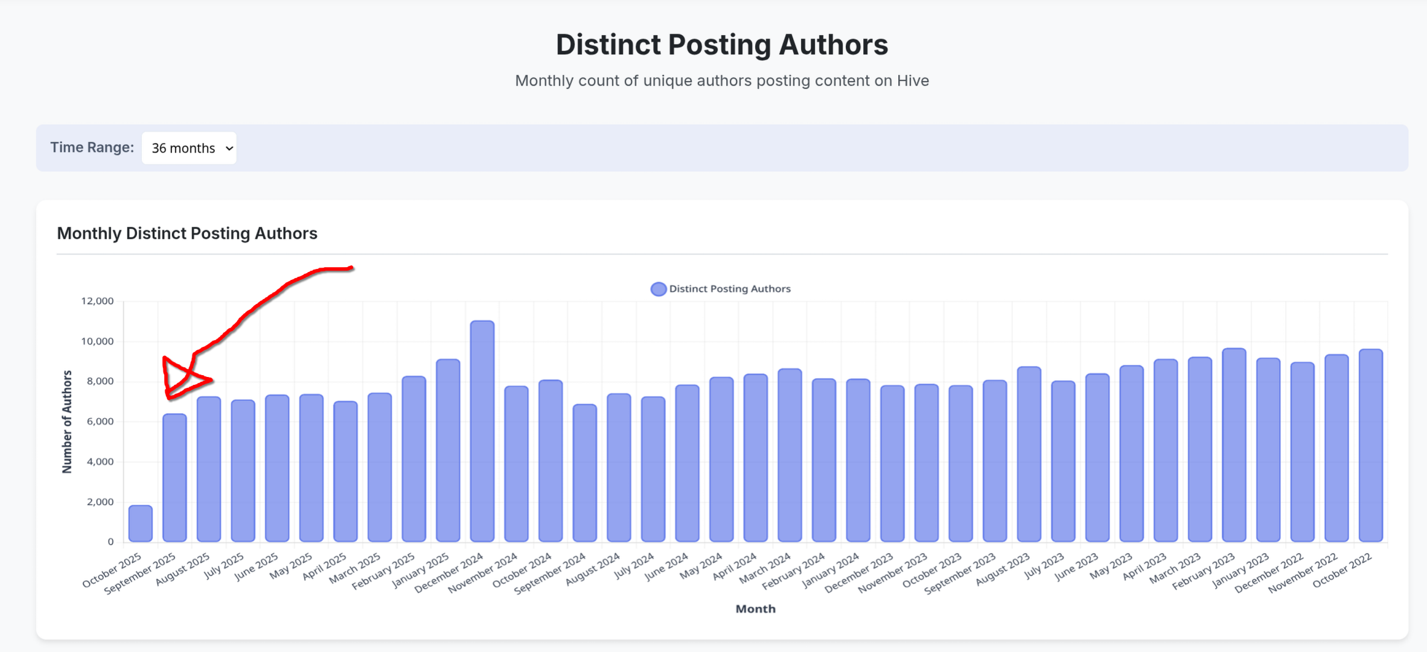Select the August 2025 bar

pyautogui.click(x=209, y=469)
